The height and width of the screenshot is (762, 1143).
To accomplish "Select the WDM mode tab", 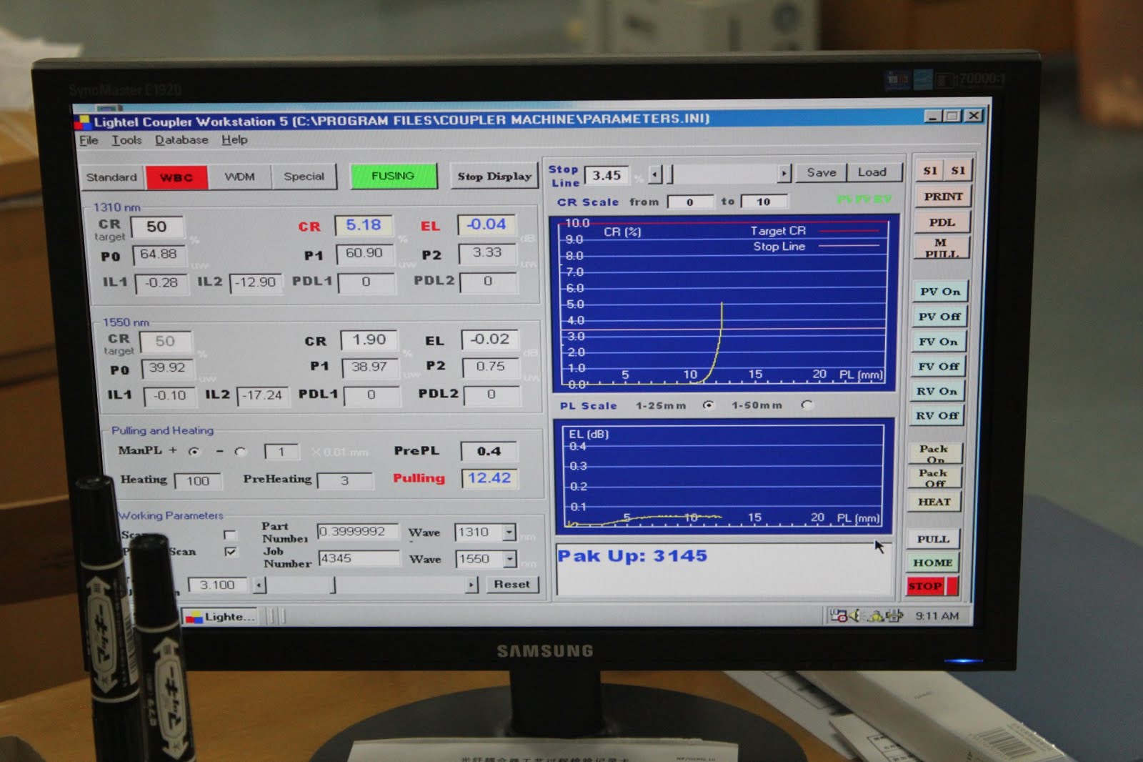I will point(239,177).
